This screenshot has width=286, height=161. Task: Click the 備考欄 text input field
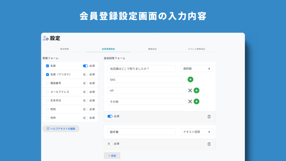click(x=141, y=132)
